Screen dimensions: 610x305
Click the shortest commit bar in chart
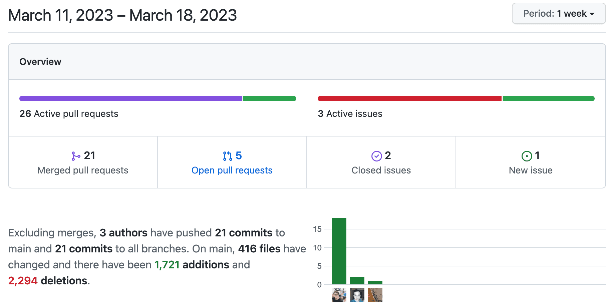375,282
